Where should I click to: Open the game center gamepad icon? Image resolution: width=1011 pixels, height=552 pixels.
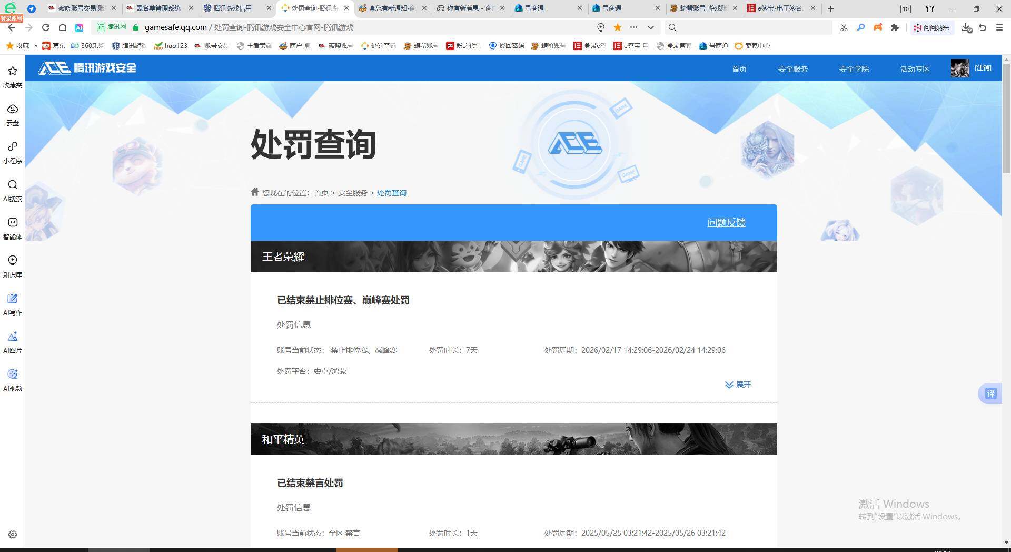coord(877,27)
